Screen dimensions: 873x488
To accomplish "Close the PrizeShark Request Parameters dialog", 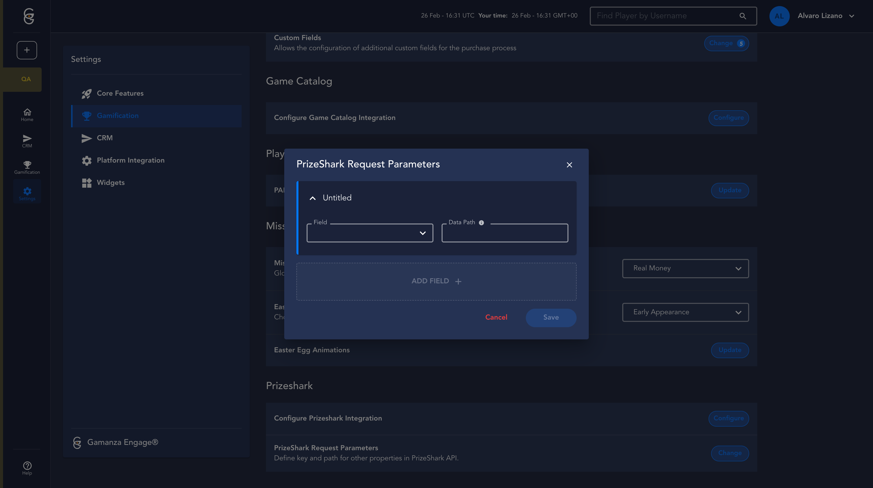I will pyautogui.click(x=569, y=165).
